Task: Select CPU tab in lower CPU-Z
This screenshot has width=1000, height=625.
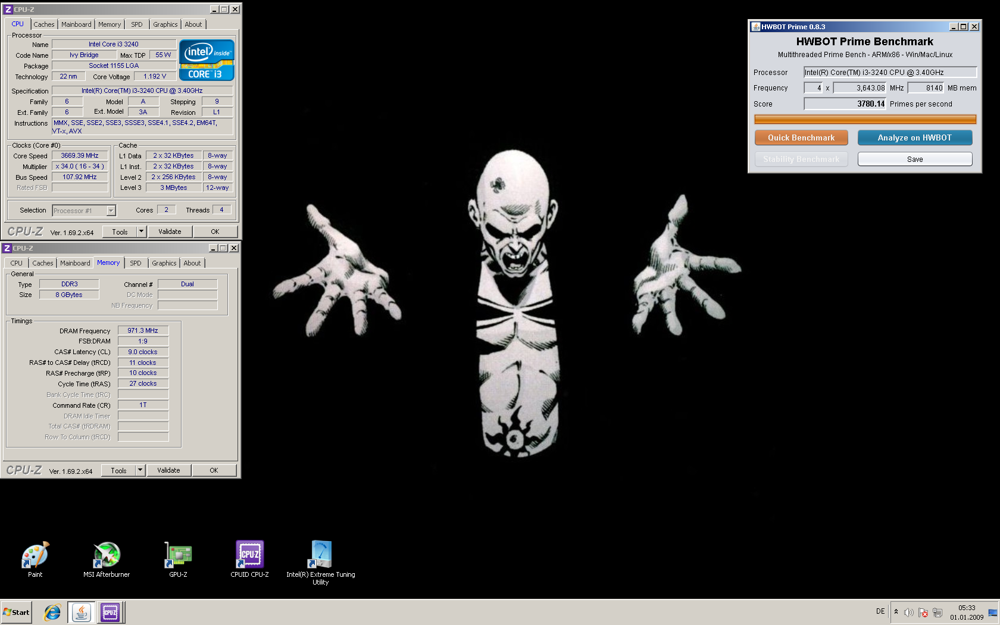Action: pos(17,263)
